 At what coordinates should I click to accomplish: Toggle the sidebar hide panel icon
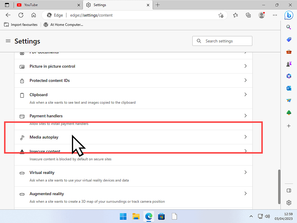tap(289, 190)
